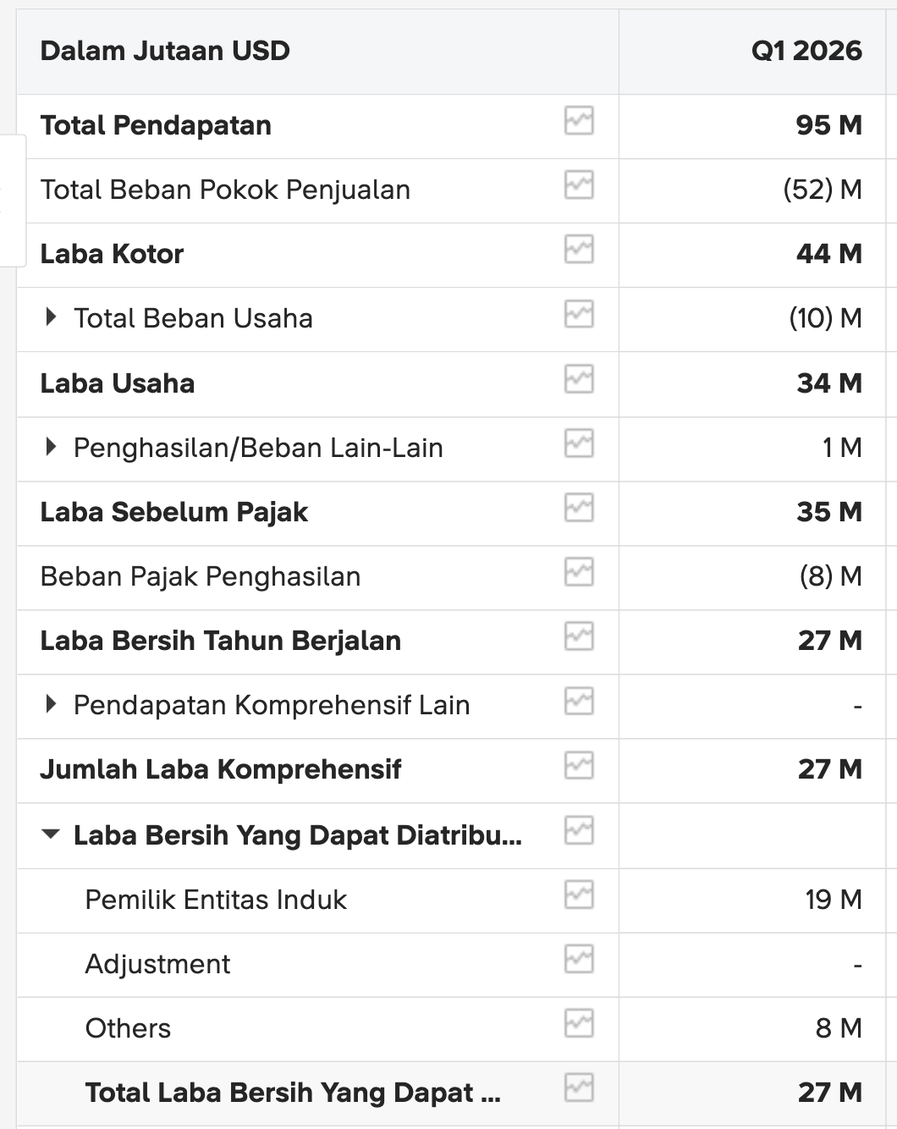Show chart for Laba Kotor row
This screenshot has width=897, height=1129.
pos(579,249)
